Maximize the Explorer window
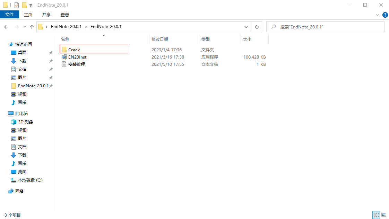Image resolution: width=389 pixels, height=219 pixels. pos(365,5)
